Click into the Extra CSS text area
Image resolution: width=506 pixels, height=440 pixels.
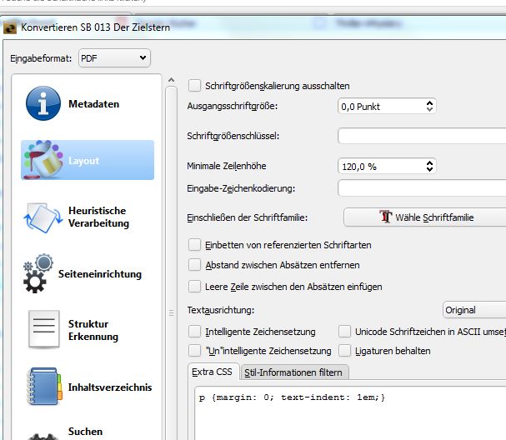point(350,413)
